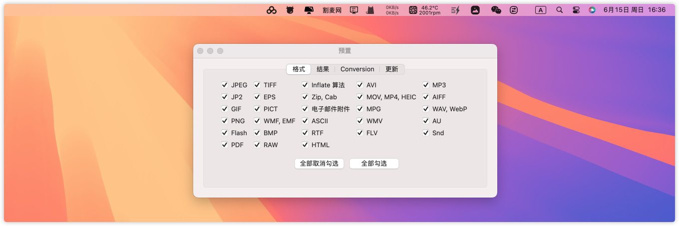Click the clover-shaped menu bar icon
679x226 pixels.
tap(272, 10)
